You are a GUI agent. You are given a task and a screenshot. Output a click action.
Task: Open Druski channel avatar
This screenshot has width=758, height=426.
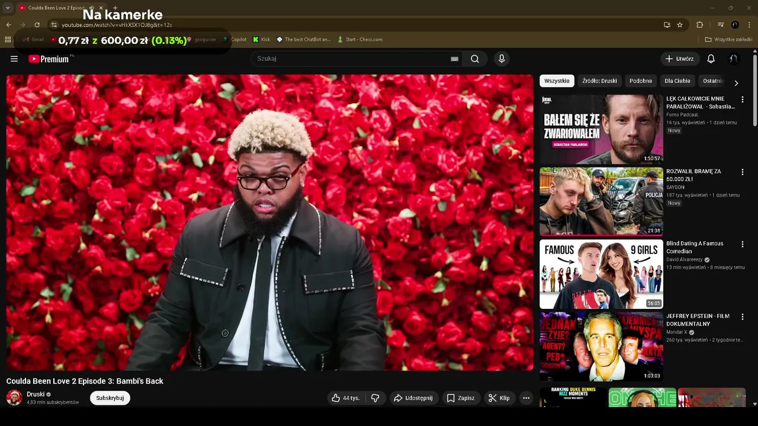pos(14,398)
